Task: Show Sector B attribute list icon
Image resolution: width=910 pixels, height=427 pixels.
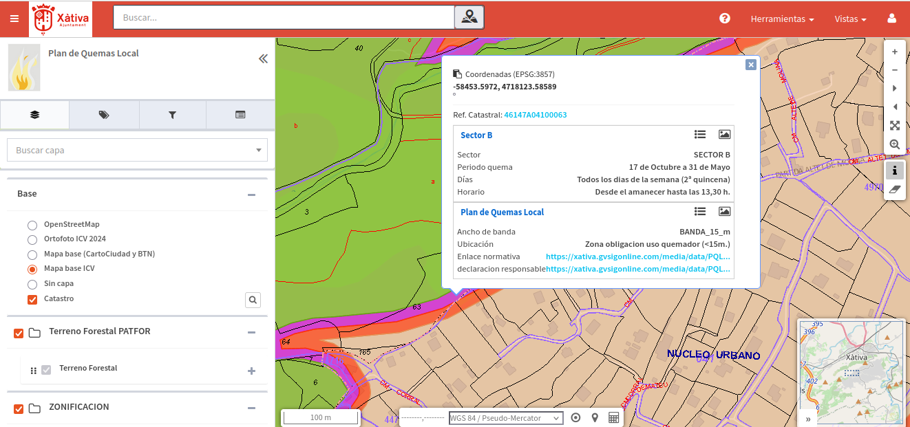Action: [700, 135]
